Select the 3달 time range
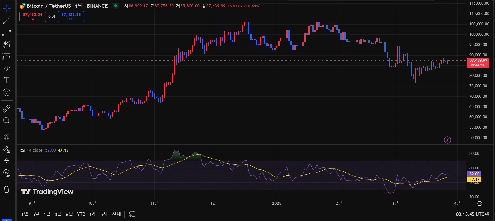495x221 pixels. point(58,214)
